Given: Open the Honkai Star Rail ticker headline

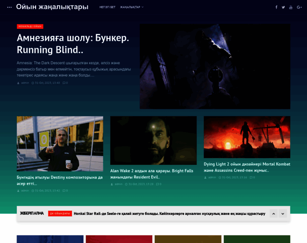Looking at the screenshot, I should [169, 213].
